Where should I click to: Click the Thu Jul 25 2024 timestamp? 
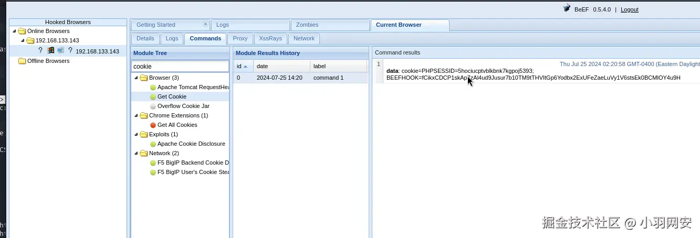pyautogui.click(x=630, y=64)
